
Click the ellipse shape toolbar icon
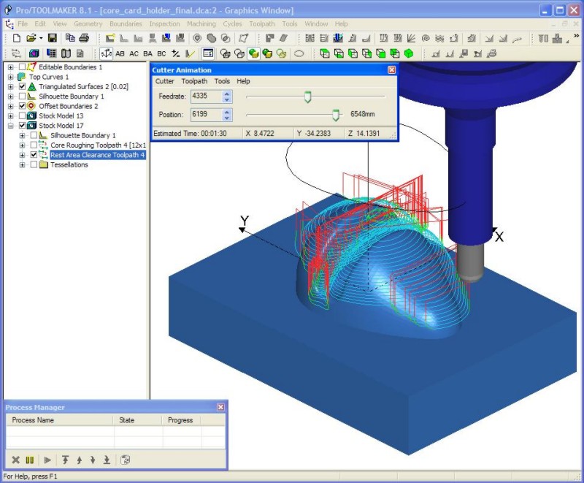299,53
